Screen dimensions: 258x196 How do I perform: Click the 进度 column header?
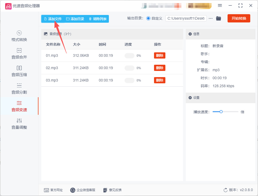128,44
